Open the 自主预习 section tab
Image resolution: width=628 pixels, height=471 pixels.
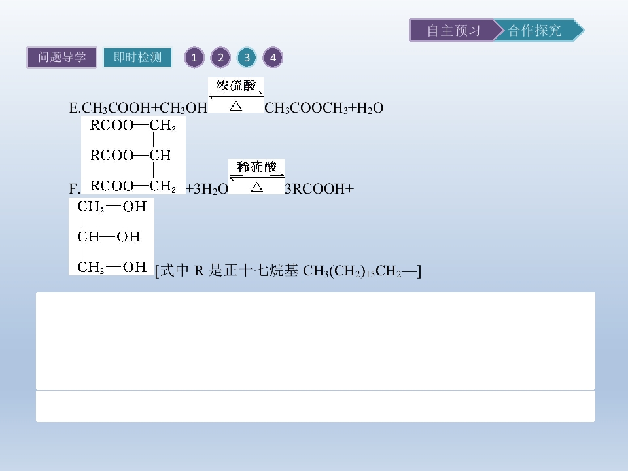[x=453, y=30]
